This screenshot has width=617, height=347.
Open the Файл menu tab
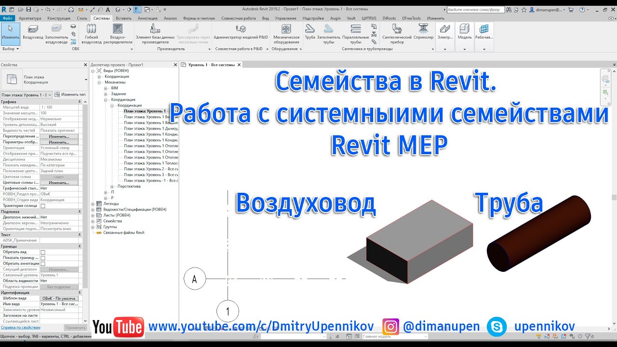[7, 18]
